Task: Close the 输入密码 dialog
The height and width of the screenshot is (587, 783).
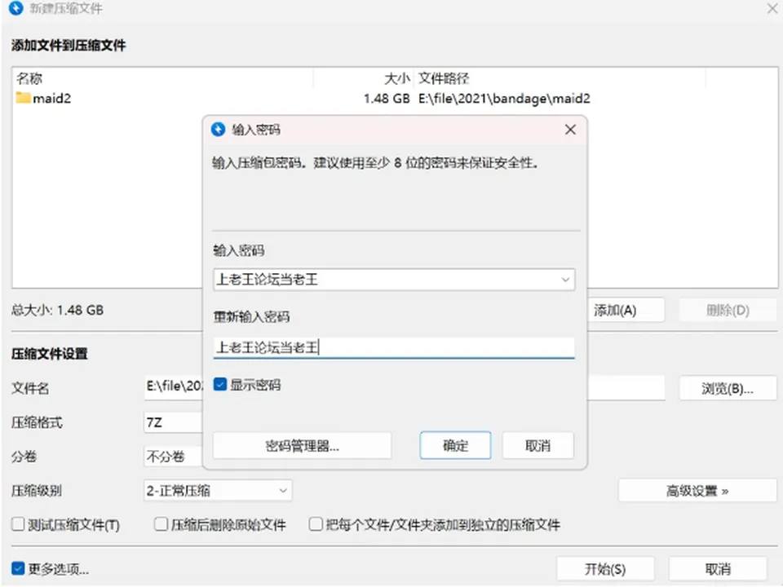Action: [x=570, y=130]
